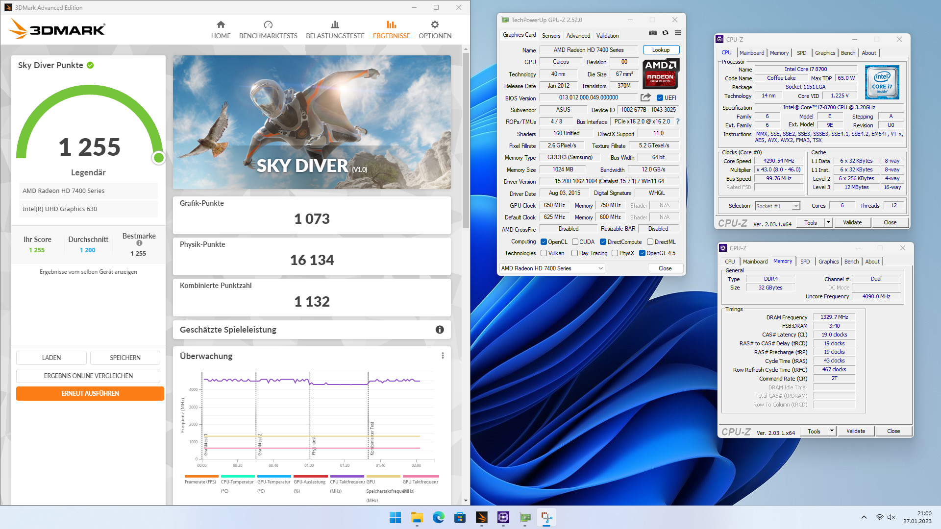Toggle the CUDA checkbox
This screenshot has height=529, width=941.
(575, 242)
